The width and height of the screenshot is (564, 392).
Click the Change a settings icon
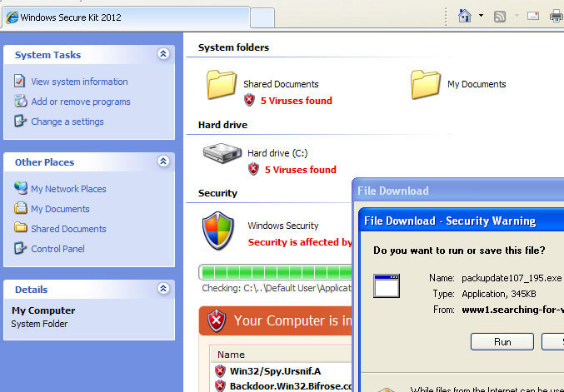pyautogui.click(x=20, y=121)
